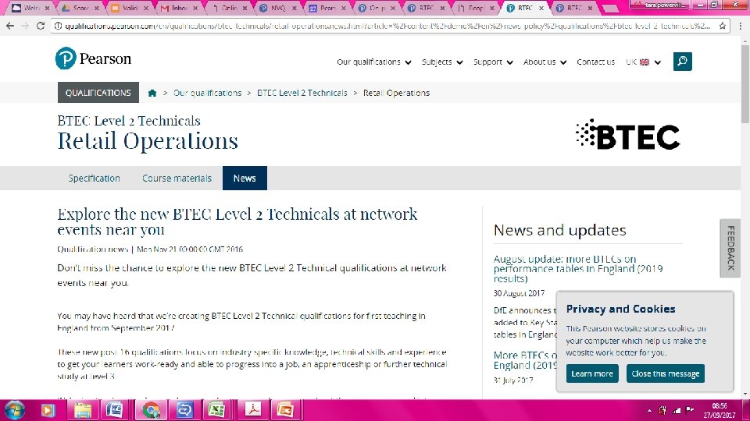Screen dimensions: 750x421
Task: Switch to the Google Drive Search tab
Action: (80, 8)
